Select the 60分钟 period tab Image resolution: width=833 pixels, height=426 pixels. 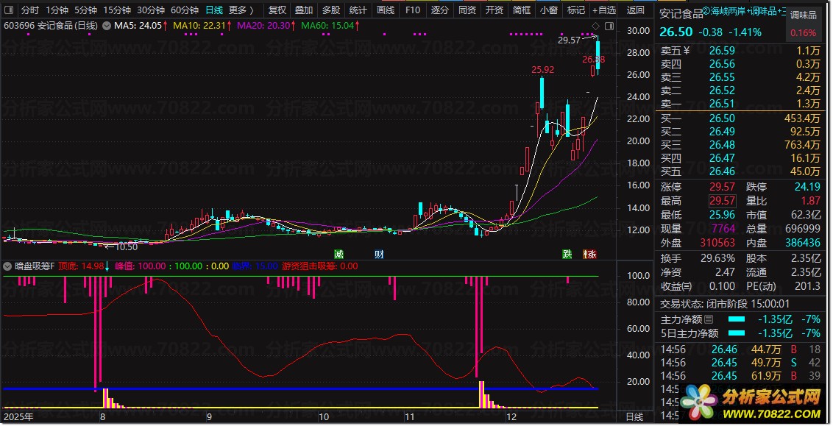tap(185, 10)
